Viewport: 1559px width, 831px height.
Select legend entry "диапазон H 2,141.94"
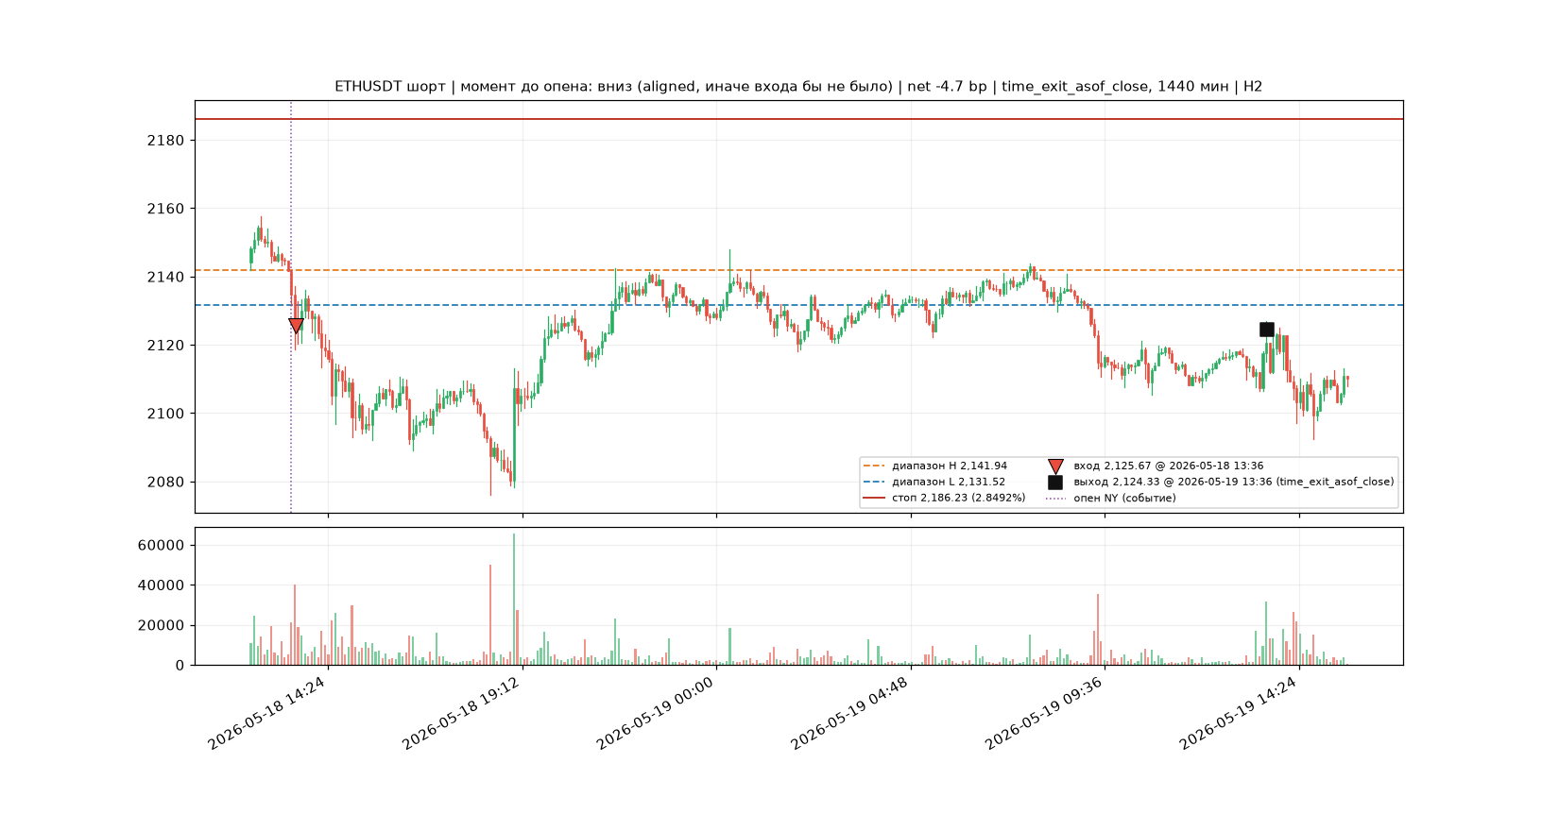950,466
